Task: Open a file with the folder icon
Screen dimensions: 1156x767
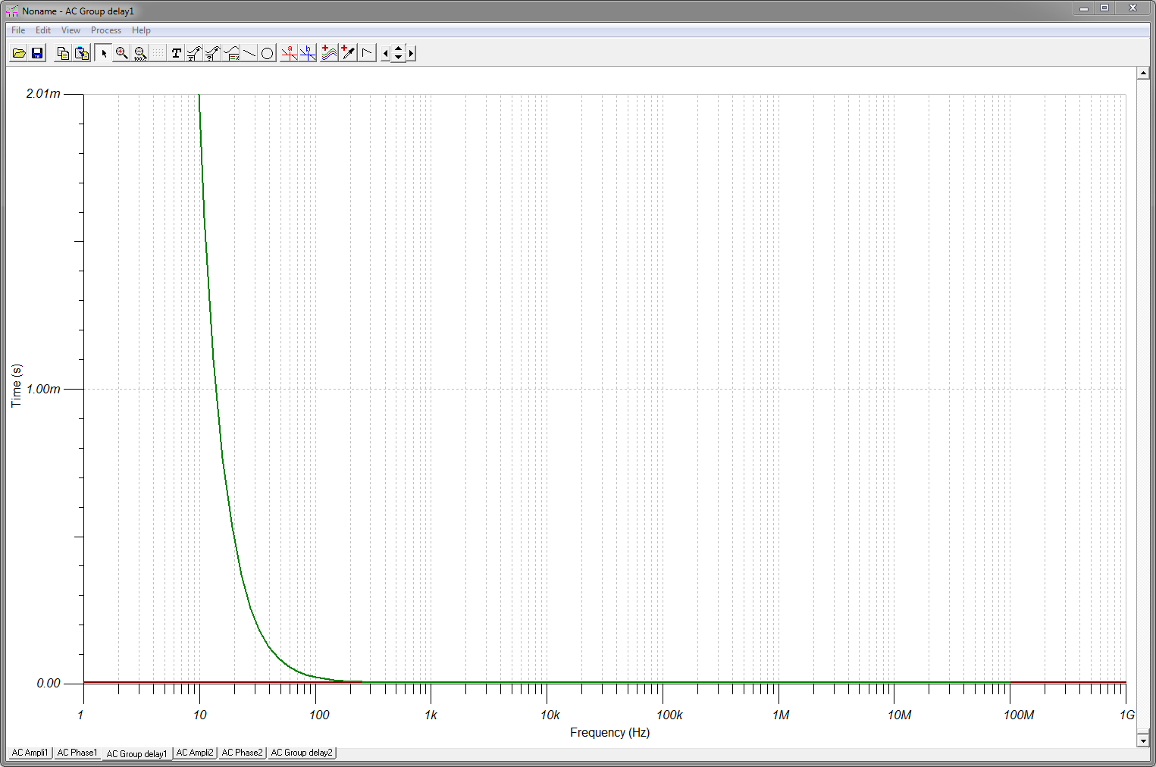Action: (19, 53)
